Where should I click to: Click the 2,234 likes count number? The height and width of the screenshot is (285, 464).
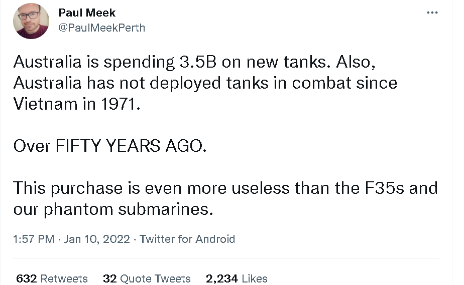[x=222, y=278]
